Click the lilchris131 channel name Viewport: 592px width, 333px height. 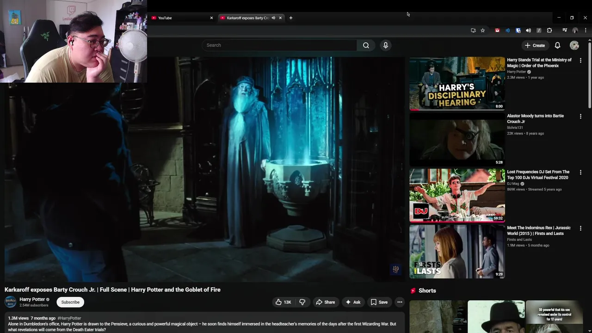point(515,128)
